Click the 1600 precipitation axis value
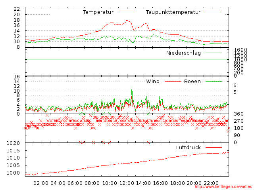254x190 pixels. [x=241, y=50]
